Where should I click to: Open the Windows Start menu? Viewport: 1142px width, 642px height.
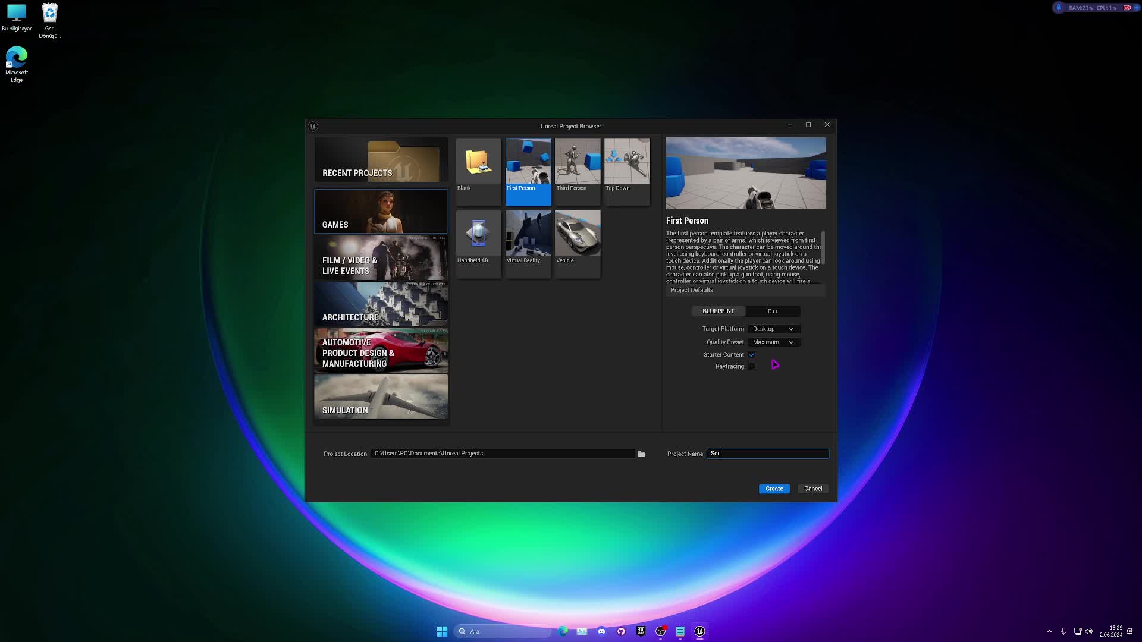(442, 631)
